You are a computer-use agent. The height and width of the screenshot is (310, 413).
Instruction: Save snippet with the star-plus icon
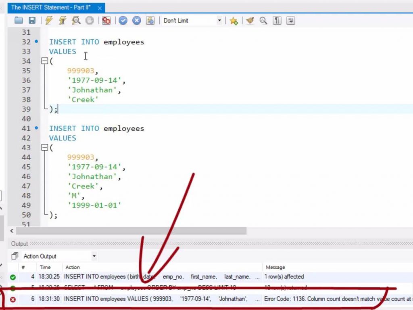click(x=234, y=21)
